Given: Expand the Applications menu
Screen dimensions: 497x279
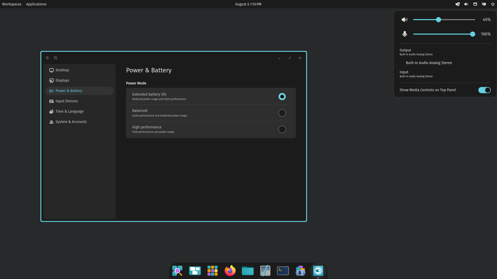Looking at the screenshot, I should pos(36,4).
